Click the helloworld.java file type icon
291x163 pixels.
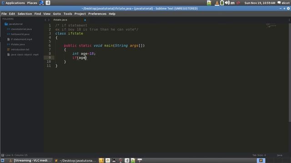tap(8, 34)
